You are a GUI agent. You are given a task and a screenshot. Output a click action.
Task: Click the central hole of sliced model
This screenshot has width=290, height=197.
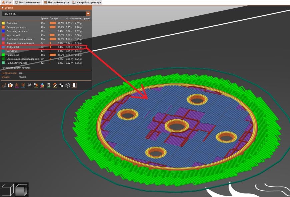tap(176, 126)
